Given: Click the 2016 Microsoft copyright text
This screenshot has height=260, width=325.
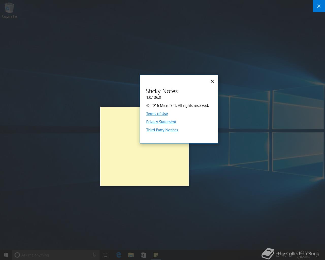Looking at the screenshot, I should tap(177, 106).
